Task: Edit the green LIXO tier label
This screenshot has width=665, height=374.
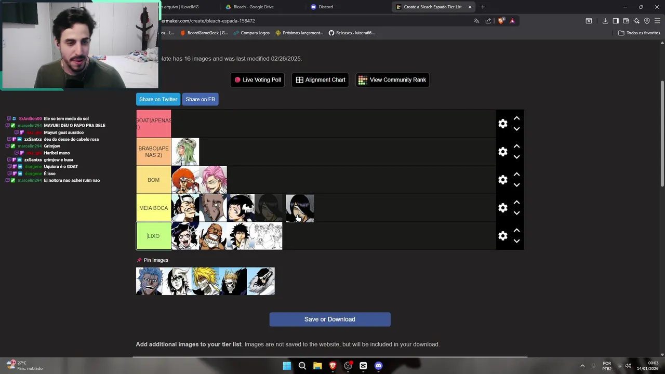Action: (x=154, y=236)
